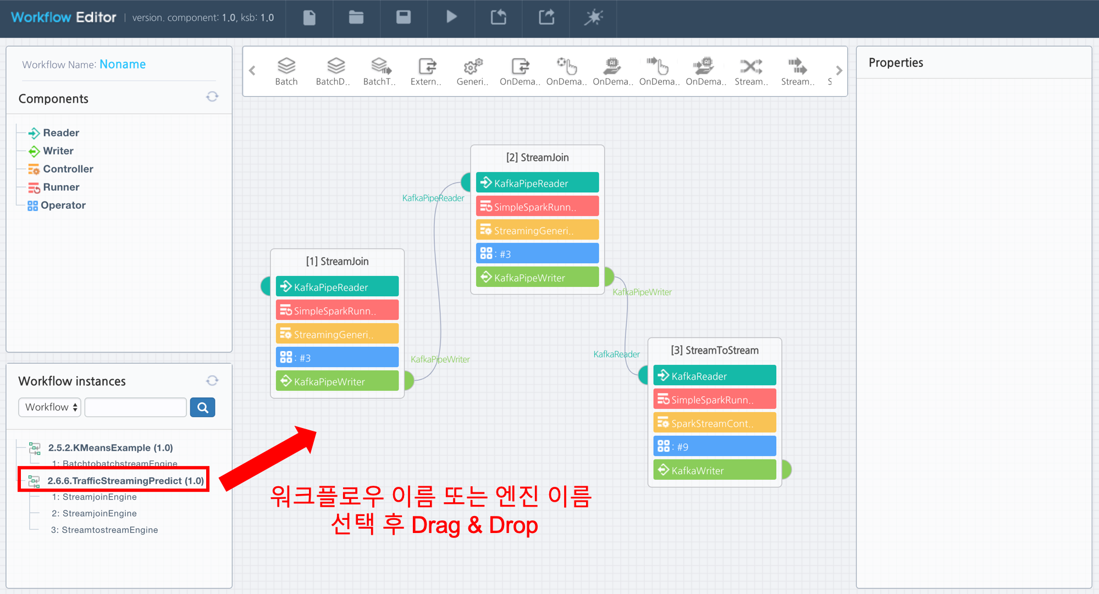This screenshot has height=594, width=1099.
Task: Select KafkaPipeReader in [2] StreamJoin
Action: (537, 183)
